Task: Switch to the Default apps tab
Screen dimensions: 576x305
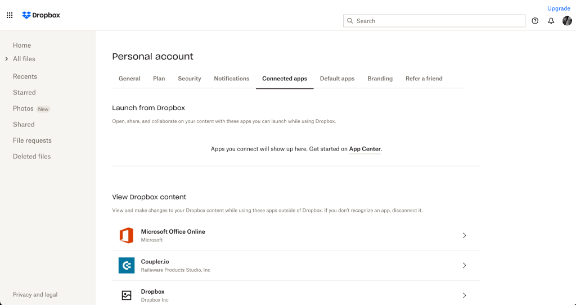Action: (337, 79)
